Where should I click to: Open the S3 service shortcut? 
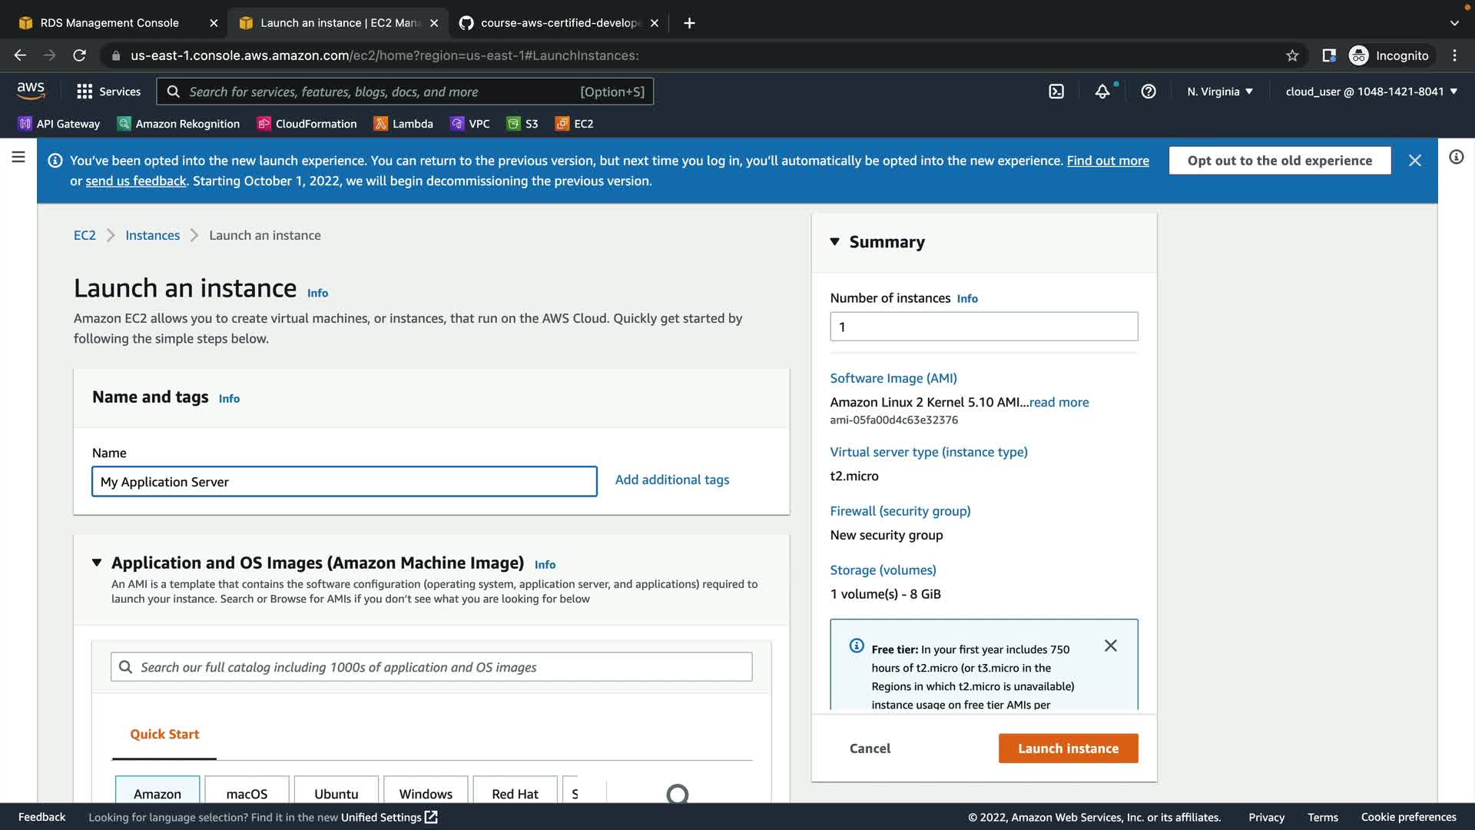[x=522, y=124]
